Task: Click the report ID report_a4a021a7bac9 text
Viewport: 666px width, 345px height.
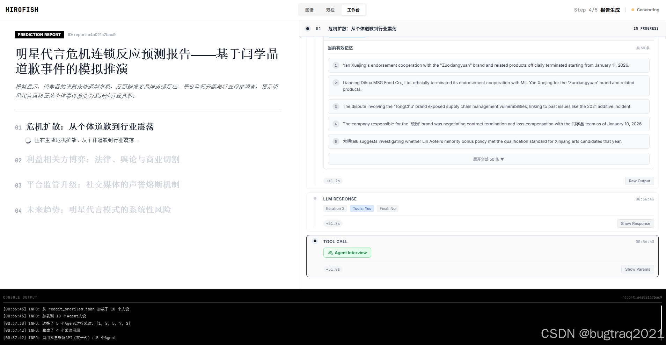Action: tap(92, 35)
